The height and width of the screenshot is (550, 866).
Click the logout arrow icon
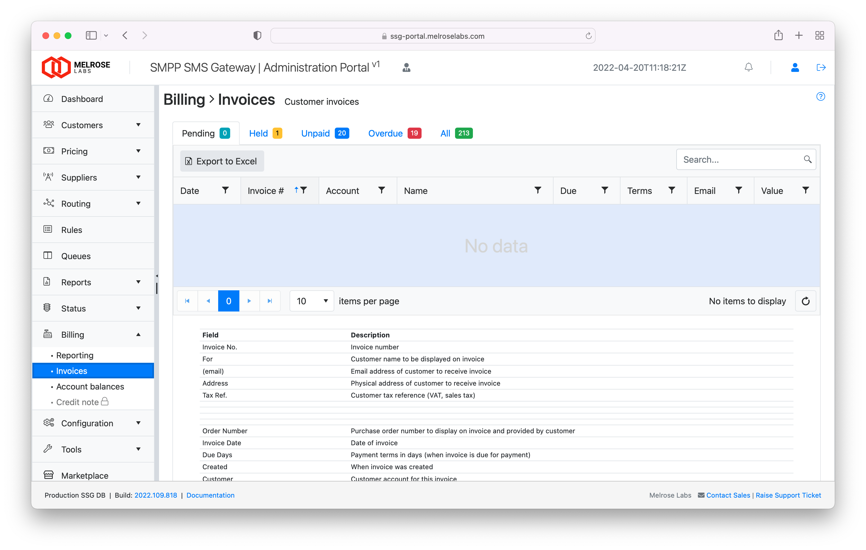pos(821,67)
